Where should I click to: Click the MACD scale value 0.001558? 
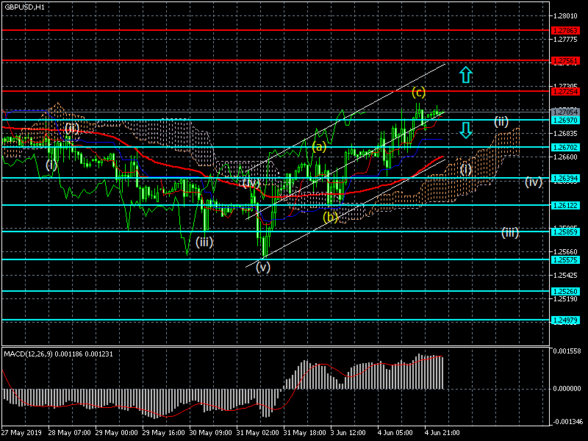567,351
